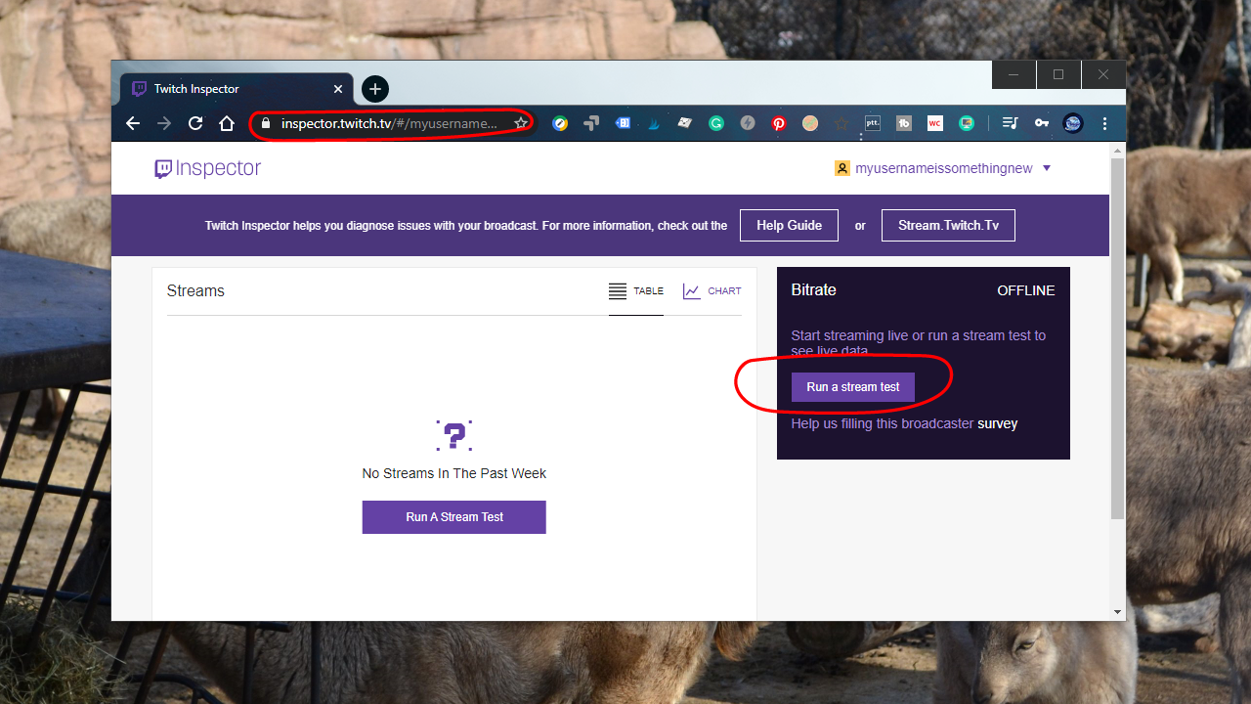1251x704 pixels.
Task: Reload the Twitch Inspector page
Action: [x=195, y=123]
